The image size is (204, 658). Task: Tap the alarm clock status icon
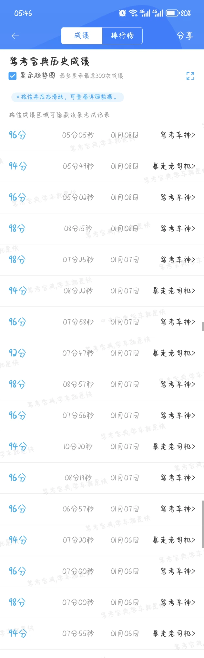click(122, 13)
